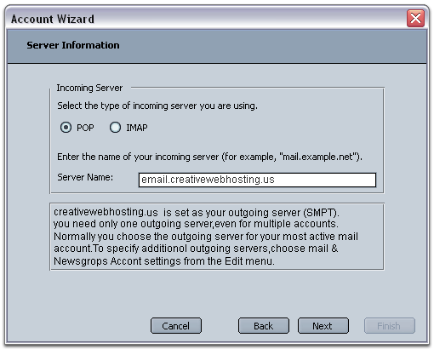Click the POP option label text
Image resolution: width=434 pixels, height=349 pixels.
tap(85, 128)
